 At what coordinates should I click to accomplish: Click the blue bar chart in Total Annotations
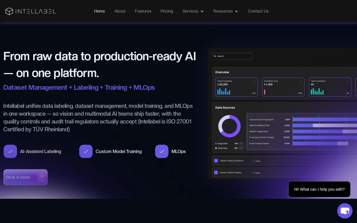224,91
